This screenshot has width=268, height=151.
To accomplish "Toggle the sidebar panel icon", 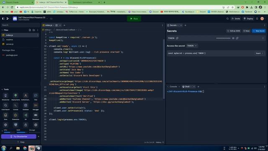I will coord(3,18).
